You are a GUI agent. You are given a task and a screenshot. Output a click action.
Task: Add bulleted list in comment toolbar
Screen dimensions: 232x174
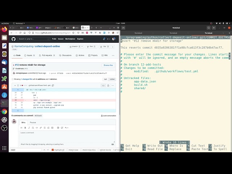click(45, 128)
